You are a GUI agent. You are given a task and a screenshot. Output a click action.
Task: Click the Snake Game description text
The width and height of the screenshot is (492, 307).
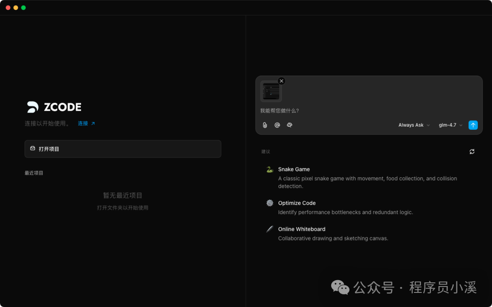tap(368, 182)
